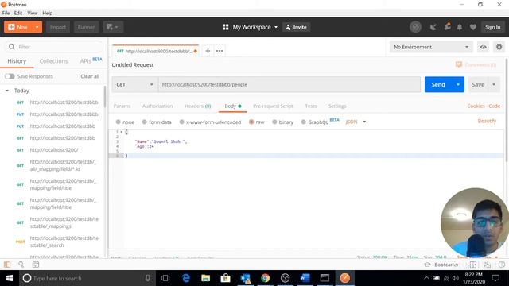
Task: Click Sign In
Action: 492,27
